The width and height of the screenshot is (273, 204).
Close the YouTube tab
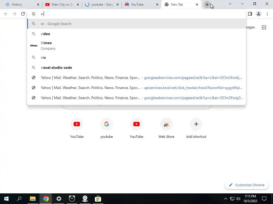point(157,5)
